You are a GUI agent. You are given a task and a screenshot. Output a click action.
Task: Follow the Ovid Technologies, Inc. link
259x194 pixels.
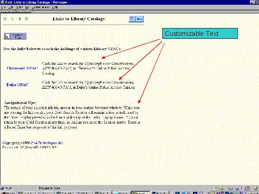pyautogui.click(x=47, y=143)
